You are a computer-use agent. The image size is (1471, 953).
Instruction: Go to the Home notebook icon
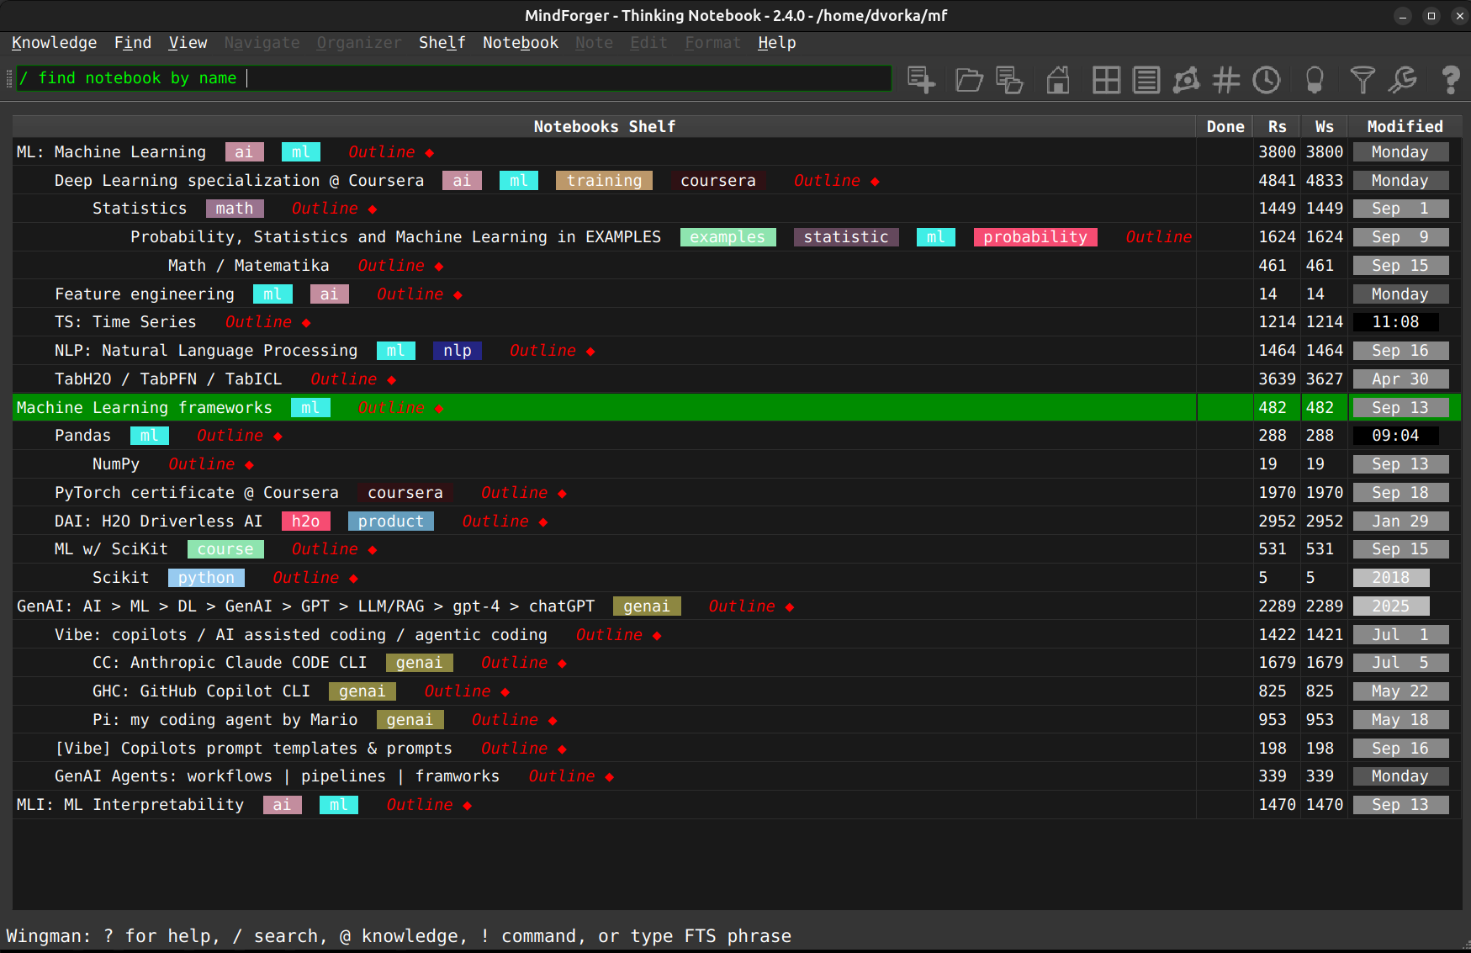coord(1058,80)
